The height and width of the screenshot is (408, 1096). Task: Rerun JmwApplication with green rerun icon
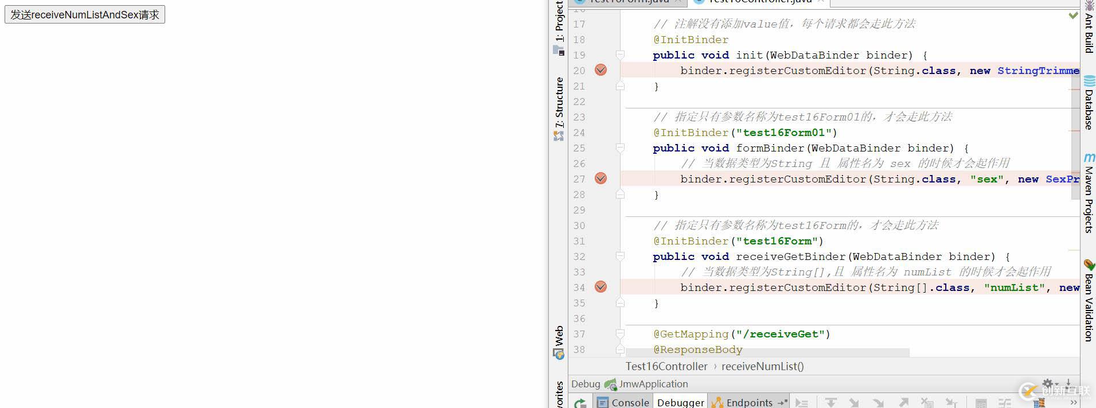580,403
